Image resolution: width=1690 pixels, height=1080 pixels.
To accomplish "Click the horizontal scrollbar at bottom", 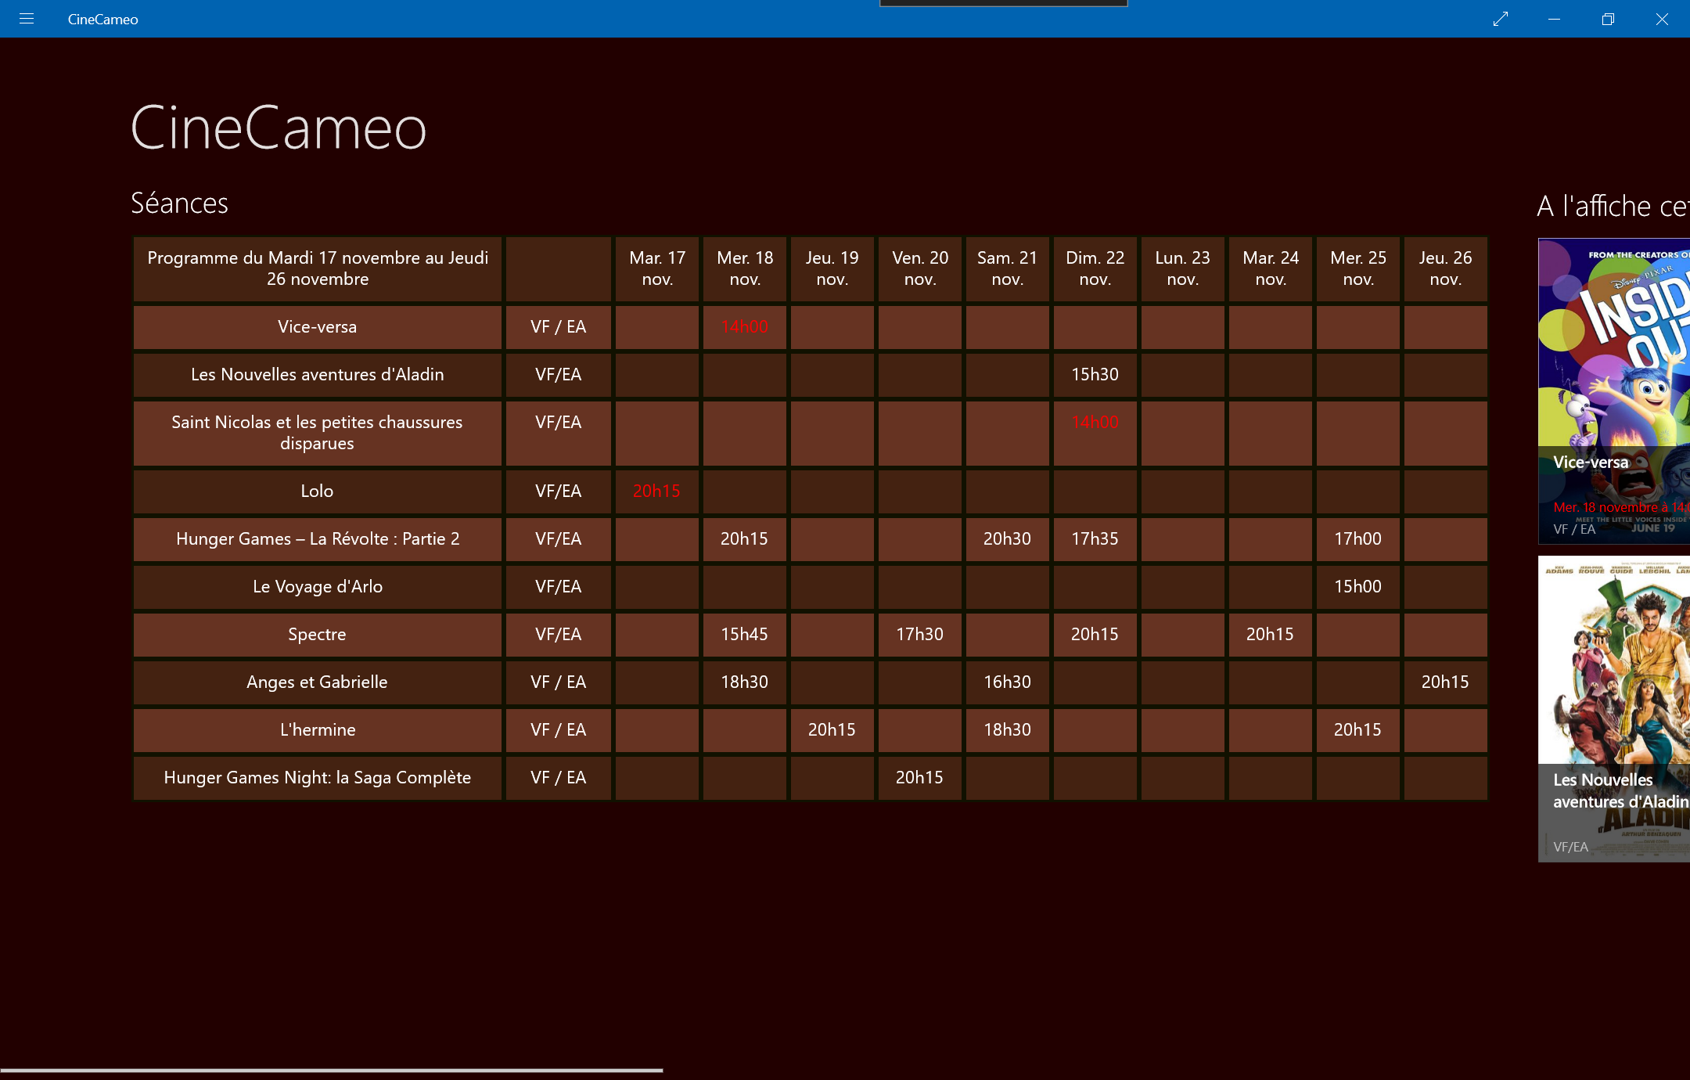I will (x=332, y=1070).
